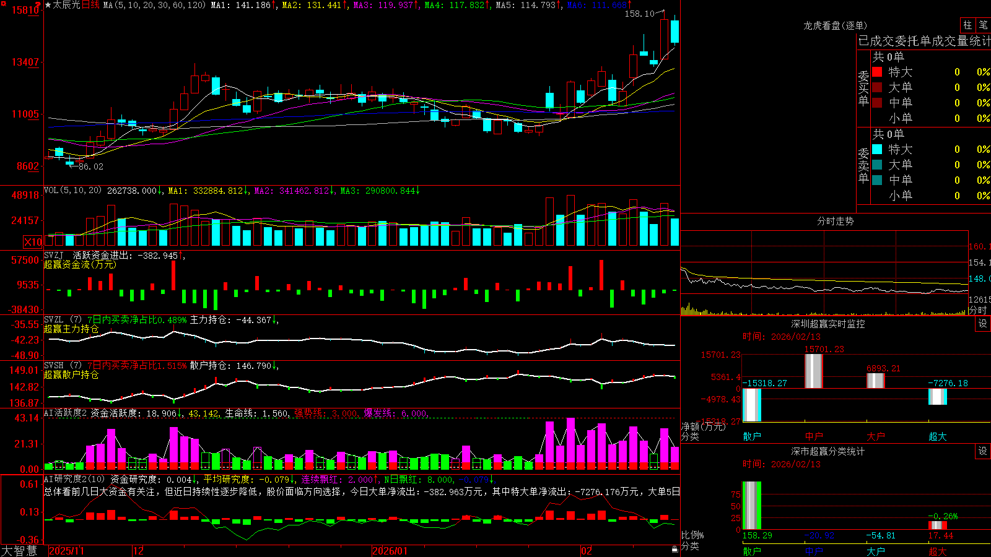The height and width of the screenshot is (557, 991).
Task: Click the 已成交委托单成交量统计 header
Action: tap(924, 41)
